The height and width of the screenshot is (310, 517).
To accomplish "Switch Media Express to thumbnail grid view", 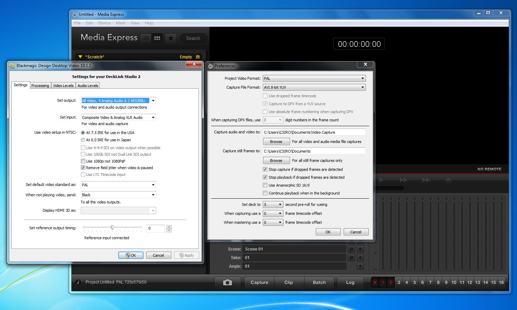I will (x=157, y=38).
